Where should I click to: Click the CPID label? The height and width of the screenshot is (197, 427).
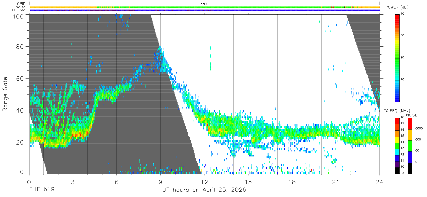tap(21, 3)
